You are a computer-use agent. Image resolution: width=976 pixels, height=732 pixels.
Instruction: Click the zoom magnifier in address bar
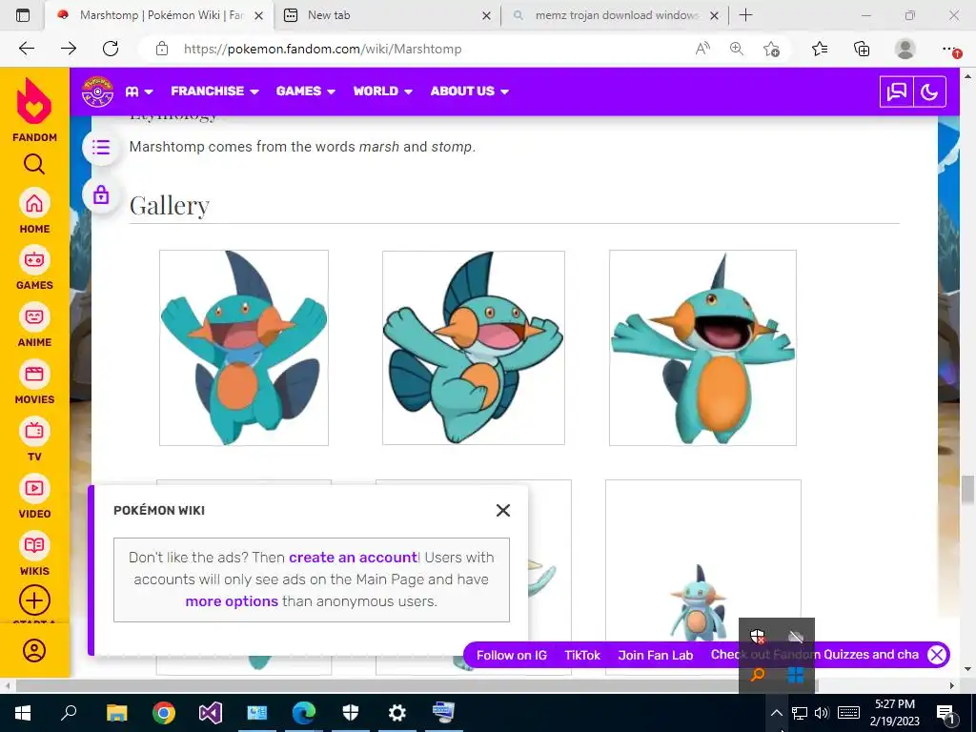pos(737,49)
